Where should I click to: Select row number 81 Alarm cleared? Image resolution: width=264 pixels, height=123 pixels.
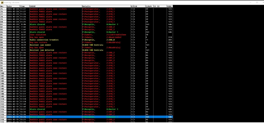37,24
